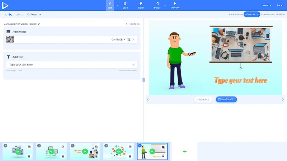Remove the image with the X icon

133,39
